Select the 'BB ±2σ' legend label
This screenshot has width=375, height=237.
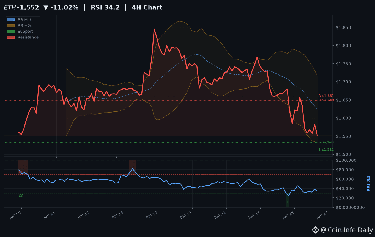coord(25,26)
